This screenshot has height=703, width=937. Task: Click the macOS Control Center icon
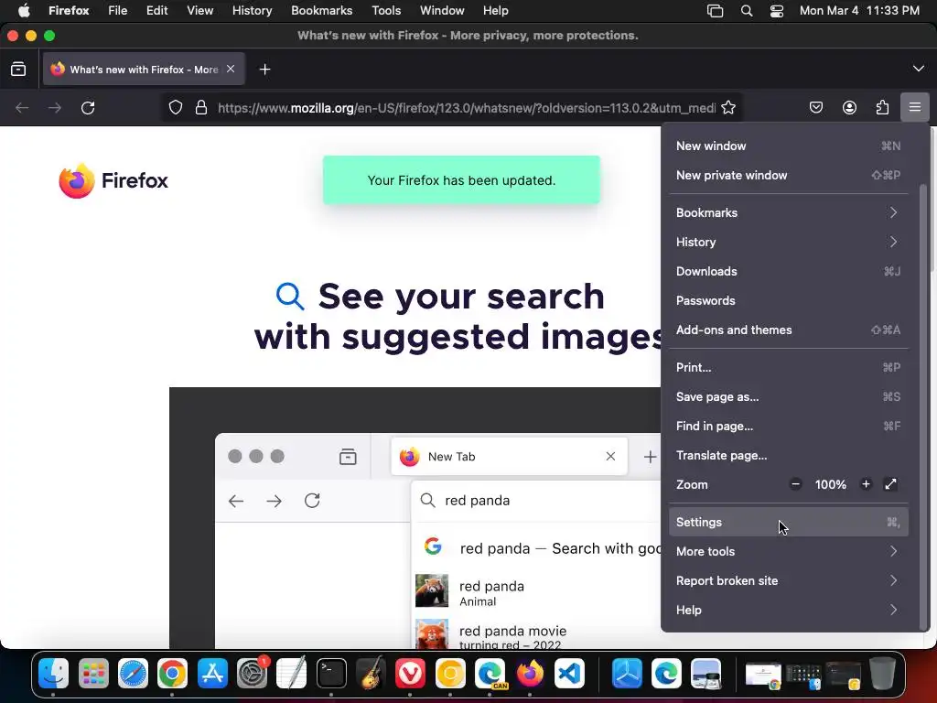pos(776,11)
